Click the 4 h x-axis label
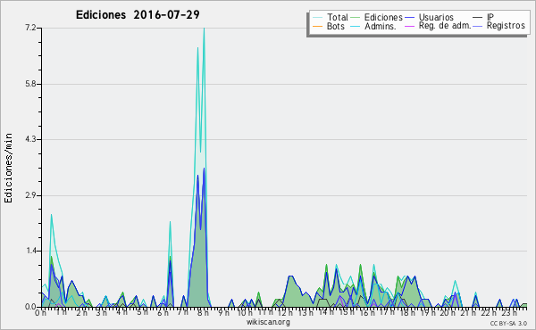Viewport: 536px width, 330px height. coord(121,312)
